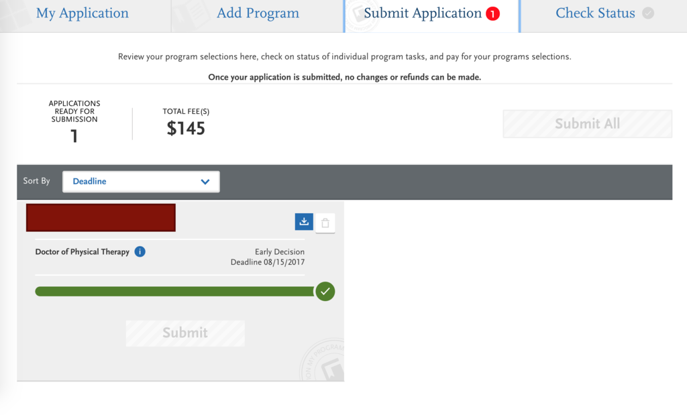Click the Submit button in program card

[185, 333]
